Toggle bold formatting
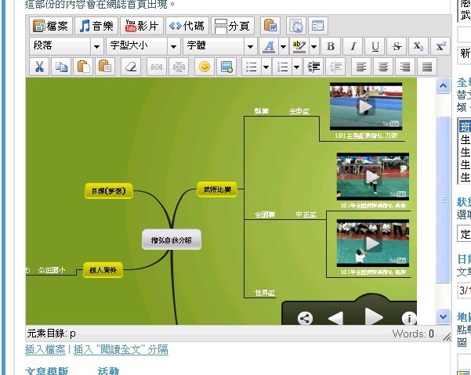 click(331, 46)
